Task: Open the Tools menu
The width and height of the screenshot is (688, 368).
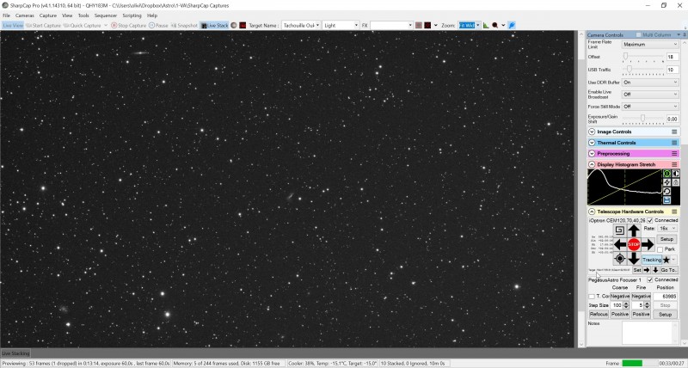Action: coord(83,15)
